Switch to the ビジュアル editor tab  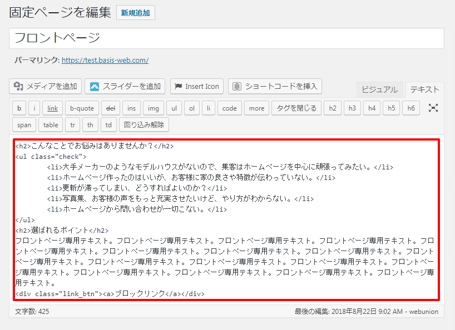379,89
